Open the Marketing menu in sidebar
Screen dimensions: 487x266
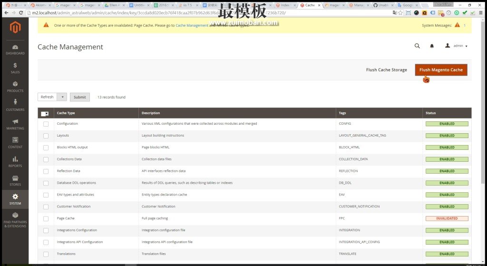point(15,124)
